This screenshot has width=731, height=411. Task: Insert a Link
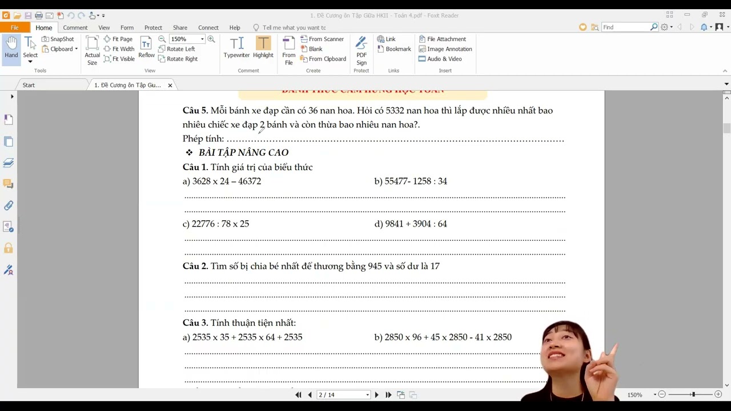point(386,39)
